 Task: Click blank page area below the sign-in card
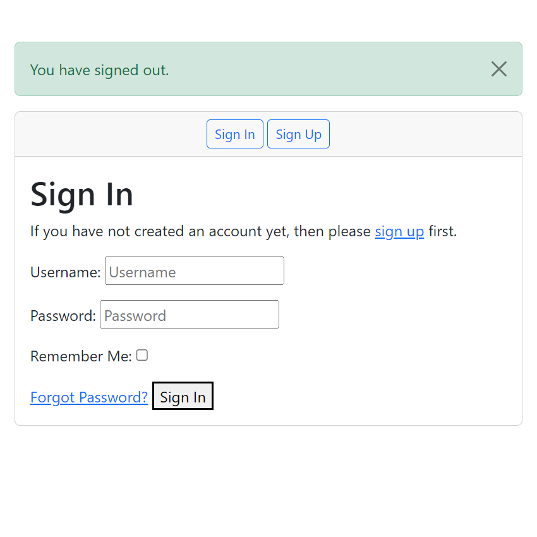click(x=268, y=480)
